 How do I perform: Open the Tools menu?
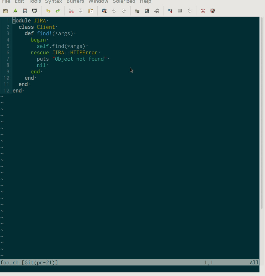click(x=35, y=2)
